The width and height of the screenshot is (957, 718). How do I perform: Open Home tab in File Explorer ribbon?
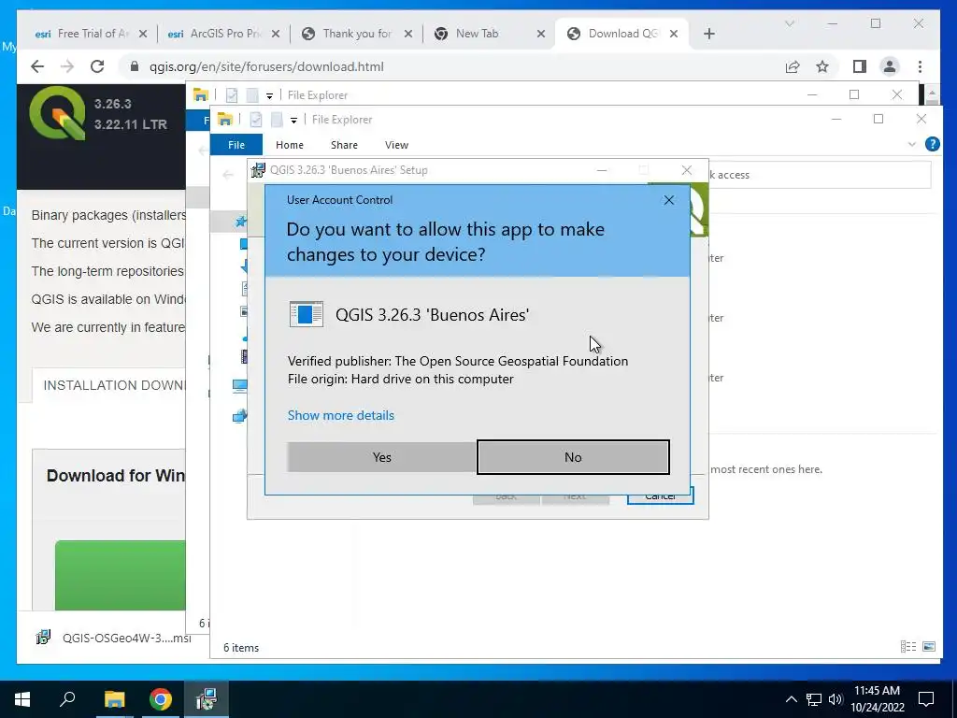(290, 145)
